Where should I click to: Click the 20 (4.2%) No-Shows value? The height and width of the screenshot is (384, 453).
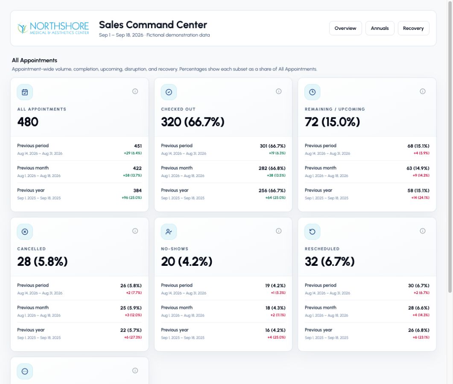click(x=186, y=262)
